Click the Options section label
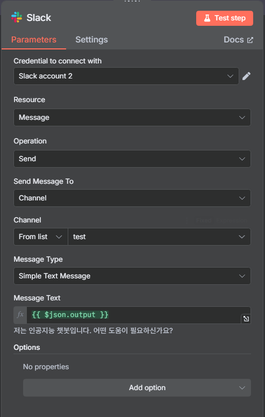Image resolution: width=265 pixels, height=417 pixels. tap(27, 347)
